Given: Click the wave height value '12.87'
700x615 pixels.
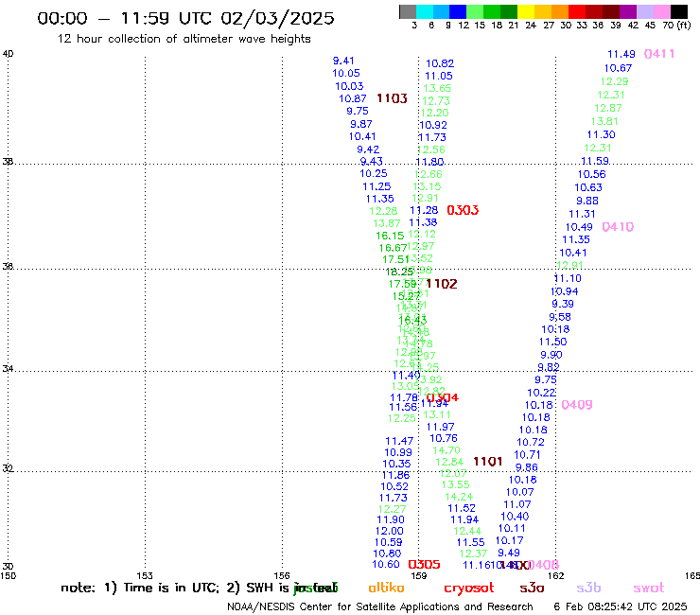Looking at the screenshot, I should [x=608, y=108].
